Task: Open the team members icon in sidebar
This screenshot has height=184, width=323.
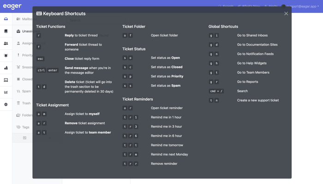Action: pos(6,43)
